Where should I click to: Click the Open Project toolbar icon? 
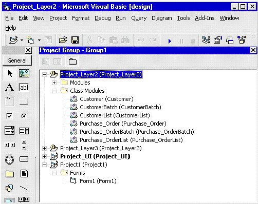click(63, 40)
